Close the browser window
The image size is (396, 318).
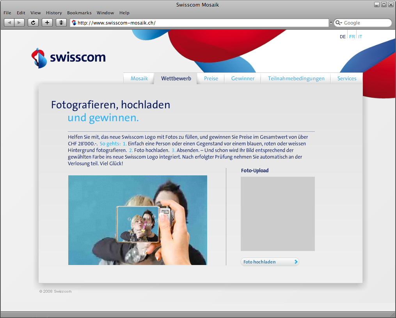pos(391,5)
